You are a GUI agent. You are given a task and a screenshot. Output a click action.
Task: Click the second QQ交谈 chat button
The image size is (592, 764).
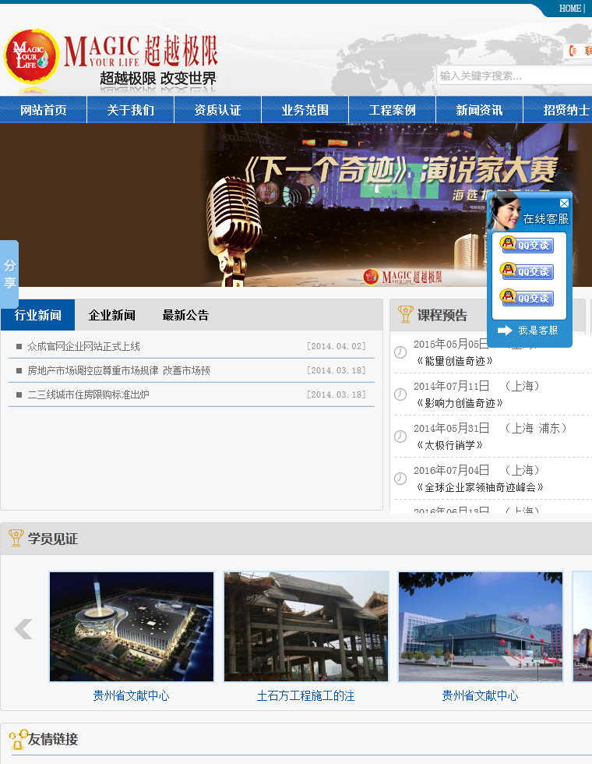527,271
